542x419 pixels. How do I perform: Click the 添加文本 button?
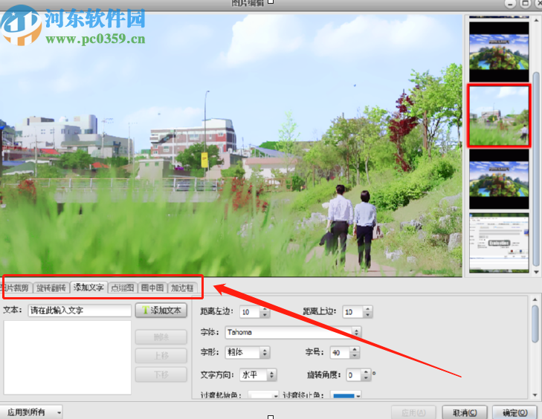[x=161, y=311]
